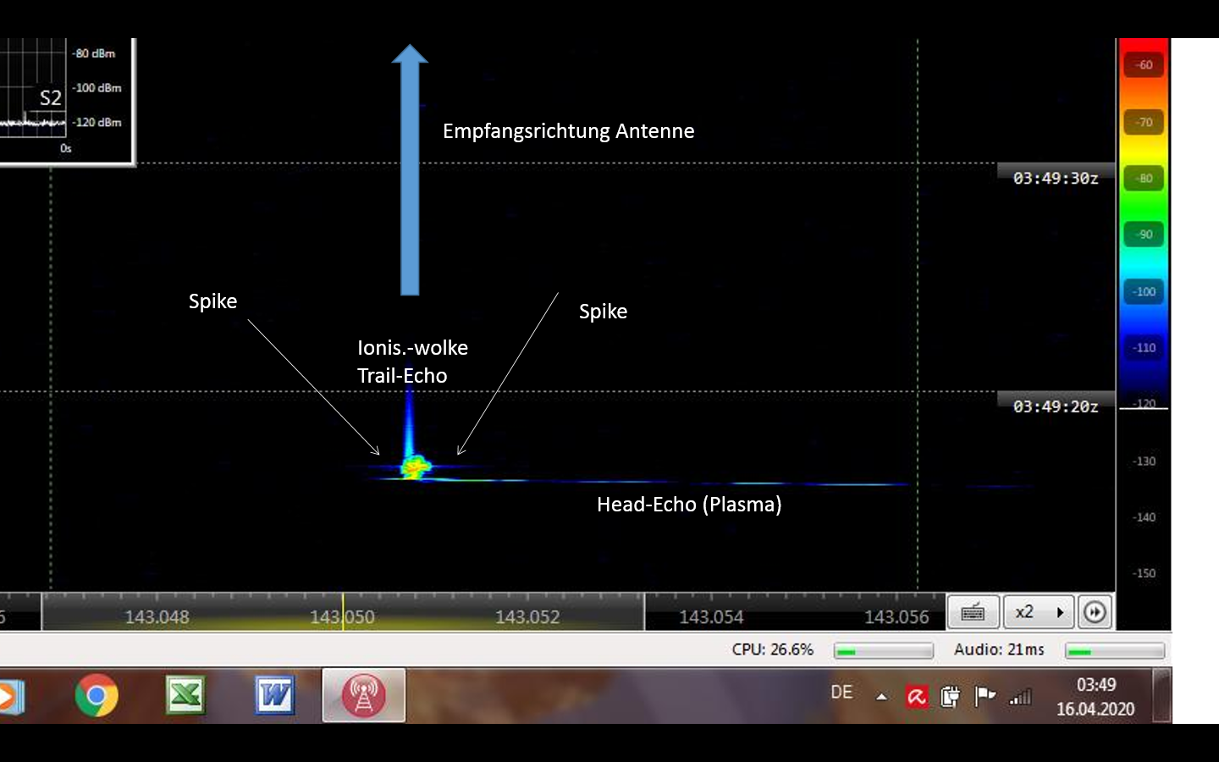This screenshot has width=1219, height=762.
Task: Click the -60 level on color scale
Action: point(1144,65)
